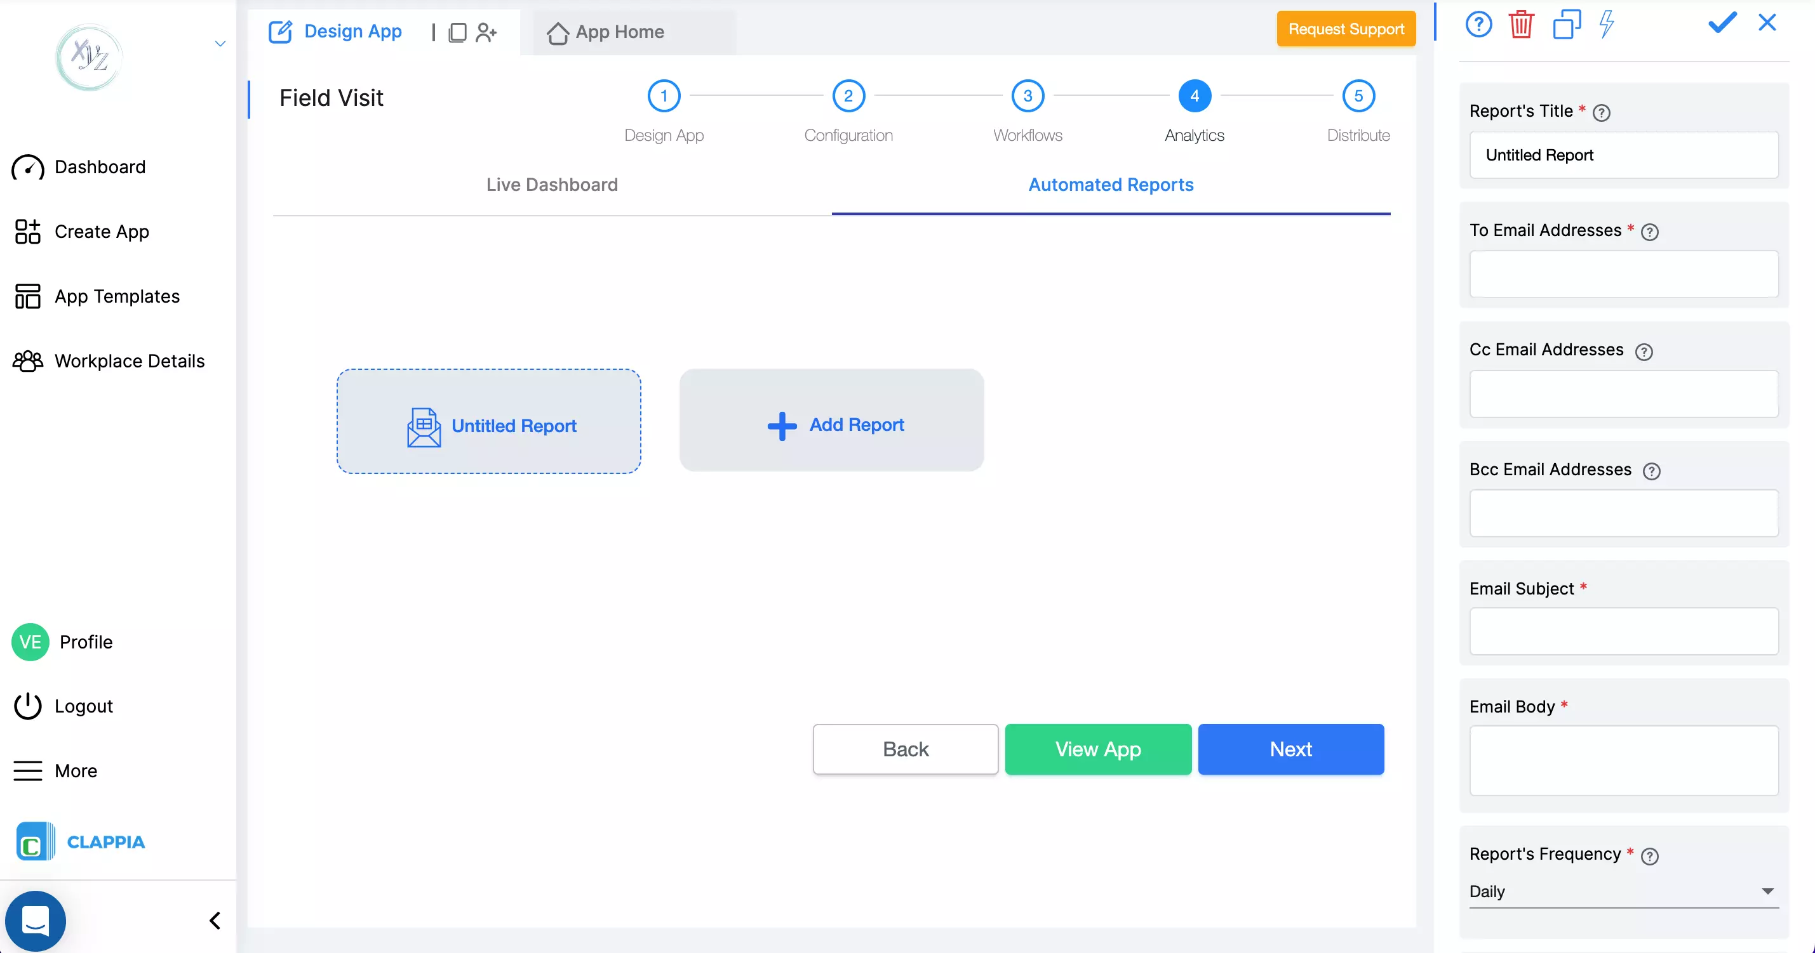
Task: Click help icon next to Cc Email Addresses
Action: click(x=1644, y=352)
